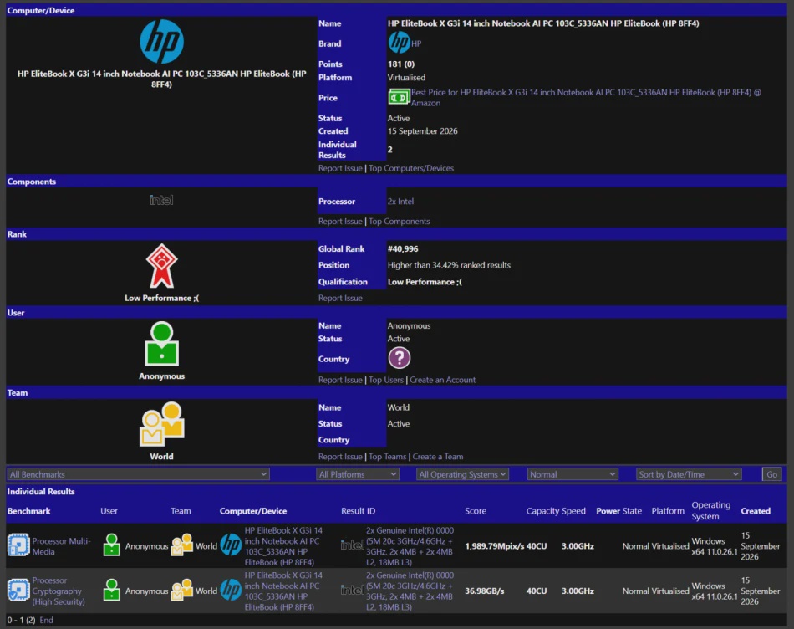Viewport: 794px width, 629px height.
Task: Click the green user icon in Multi-Media row
Action: click(112, 545)
